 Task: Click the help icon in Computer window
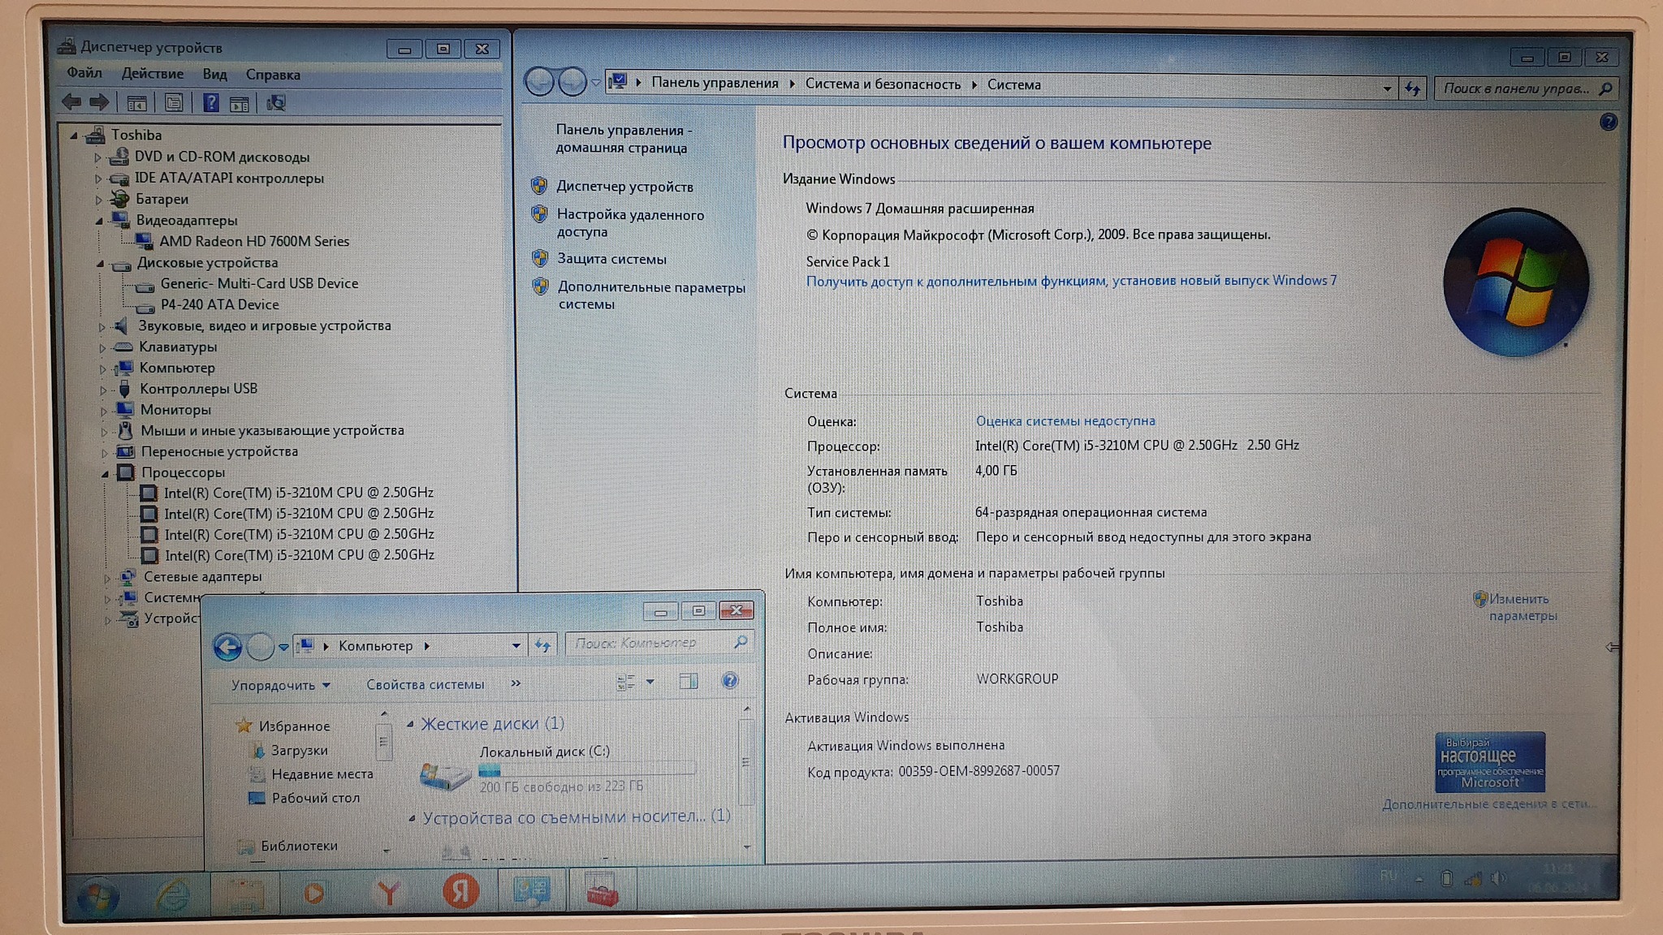[x=729, y=681]
